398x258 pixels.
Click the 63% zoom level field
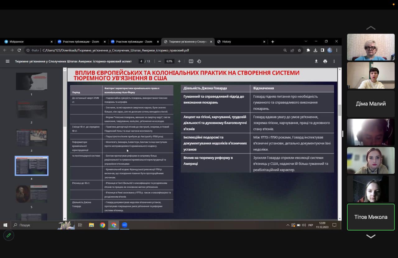coord(169,61)
